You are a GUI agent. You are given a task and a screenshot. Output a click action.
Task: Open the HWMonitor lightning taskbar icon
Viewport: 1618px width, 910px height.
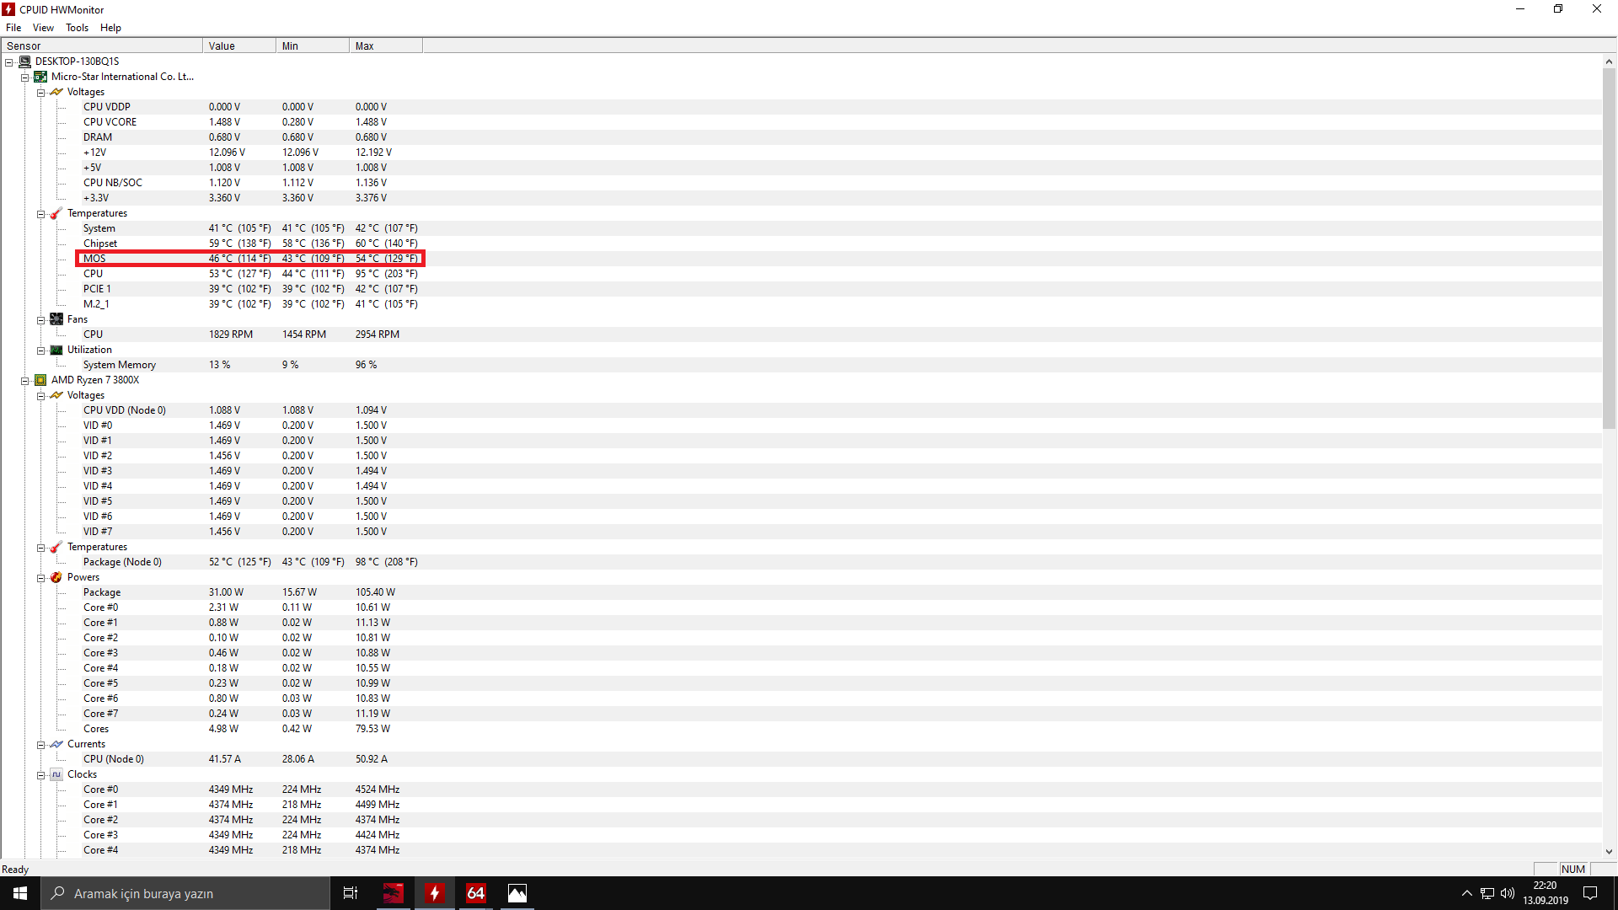coord(434,893)
